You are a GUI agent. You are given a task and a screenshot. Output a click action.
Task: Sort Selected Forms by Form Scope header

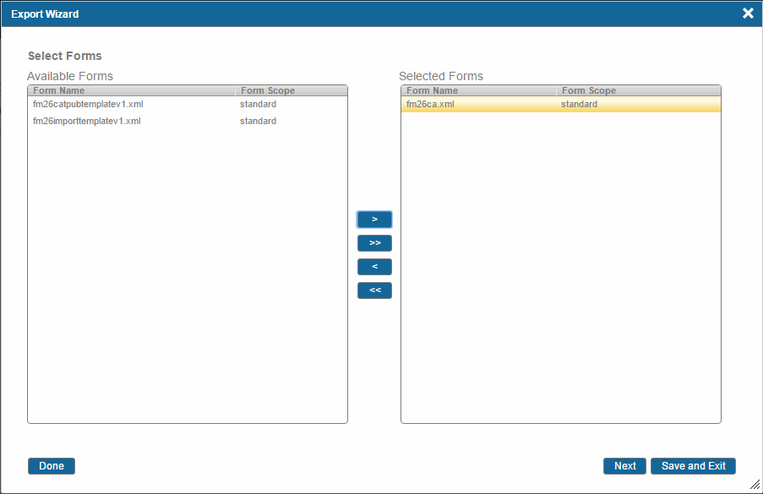click(x=639, y=90)
